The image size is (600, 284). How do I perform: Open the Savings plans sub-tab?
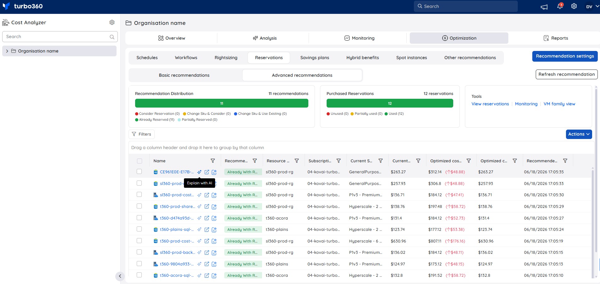[x=315, y=58]
